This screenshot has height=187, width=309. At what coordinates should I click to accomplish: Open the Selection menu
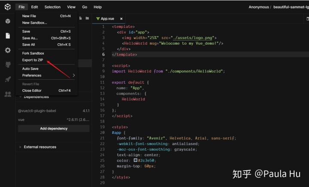pos(52,7)
